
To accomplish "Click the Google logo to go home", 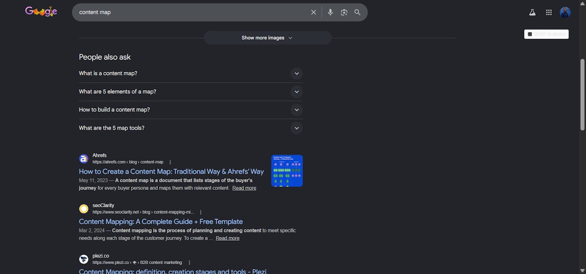I will click(x=41, y=12).
